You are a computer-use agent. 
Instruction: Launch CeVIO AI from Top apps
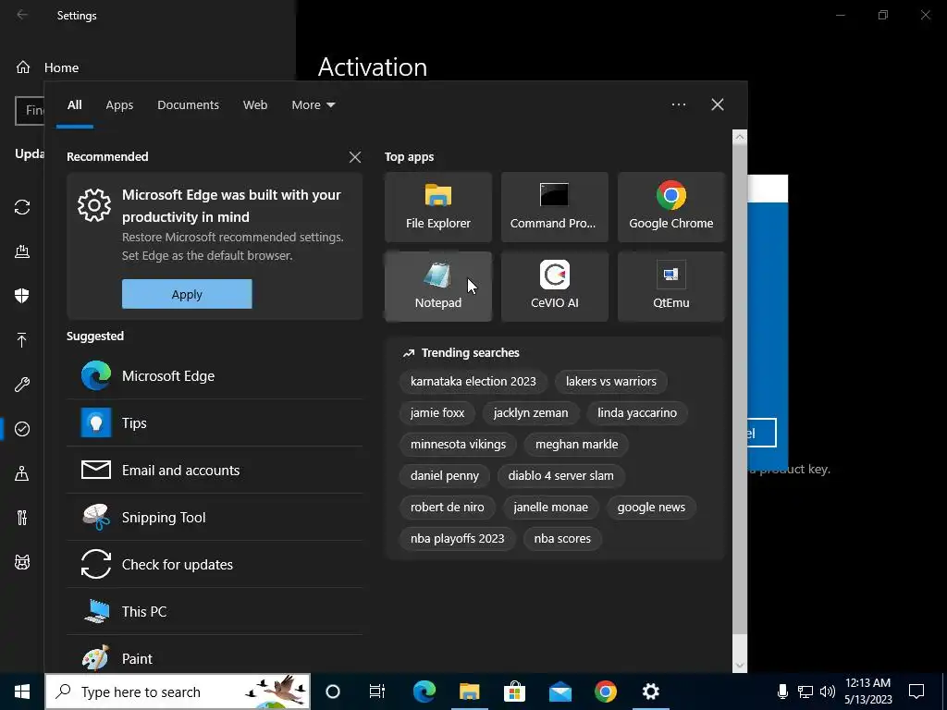click(x=555, y=287)
